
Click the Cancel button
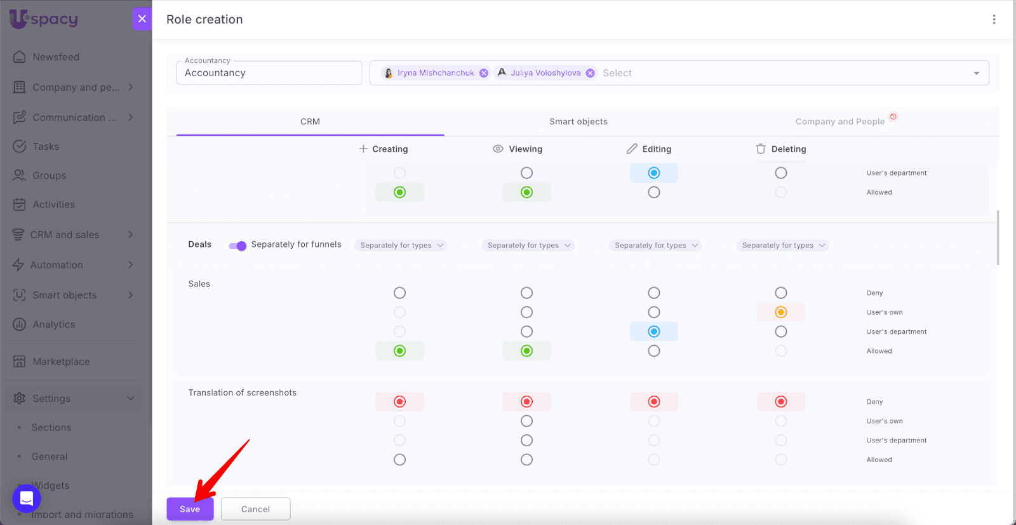coord(255,509)
